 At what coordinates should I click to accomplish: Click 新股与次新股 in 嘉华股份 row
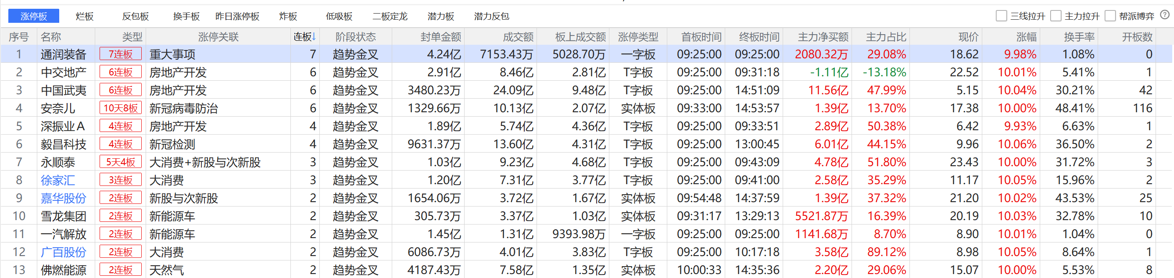tap(184, 198)
